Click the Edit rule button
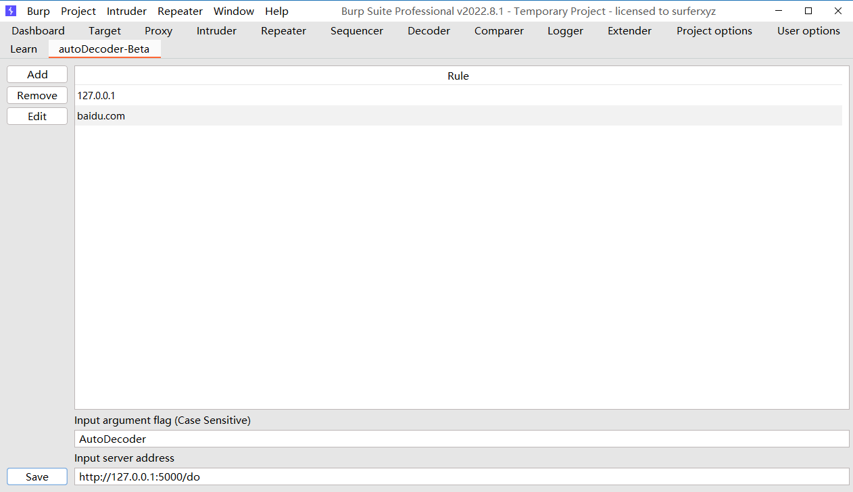 (x=37, y=116)
